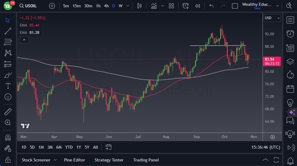Select the 4h timeframe button
This screenshot has height=166, width=297.
pos(106,6)
